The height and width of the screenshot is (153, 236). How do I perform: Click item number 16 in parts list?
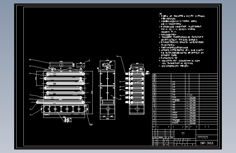point(154,85)
